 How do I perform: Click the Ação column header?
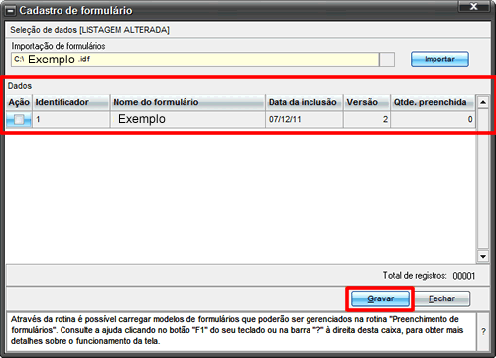[19, 102]
